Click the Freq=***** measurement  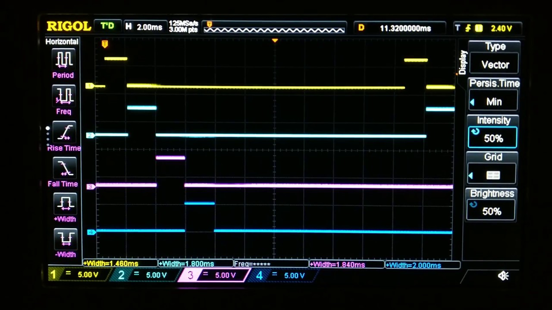pos(271,264)
